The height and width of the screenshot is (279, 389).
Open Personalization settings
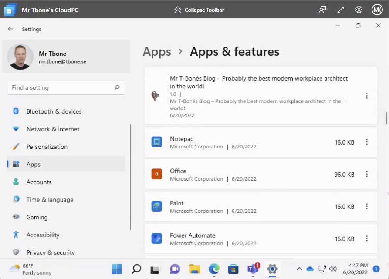pyautogui.click(x=66, y=147)
